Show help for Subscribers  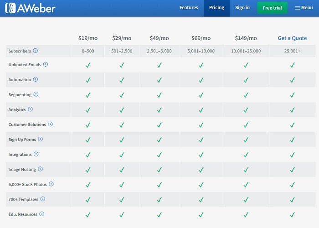[36, 51]
